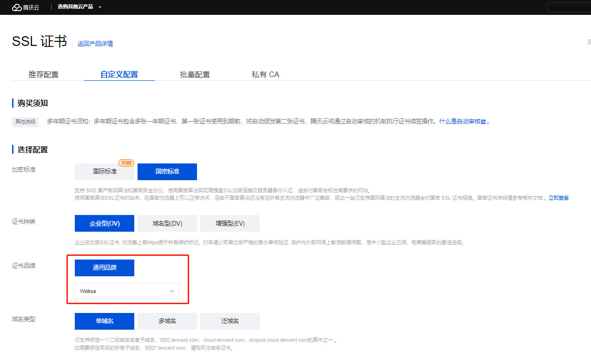Choose 国际标准 encryption standard
The width and height of the screenshot is (591, 358).
pyautogui.click(x=105, y=172)
